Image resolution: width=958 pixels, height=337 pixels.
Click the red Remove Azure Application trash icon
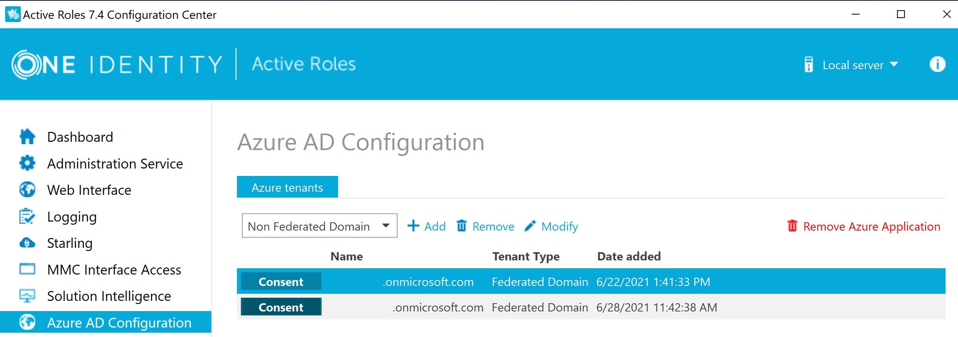coord(792,226)
